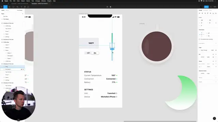
Task: Open the Apple menu
Action: 2,1
